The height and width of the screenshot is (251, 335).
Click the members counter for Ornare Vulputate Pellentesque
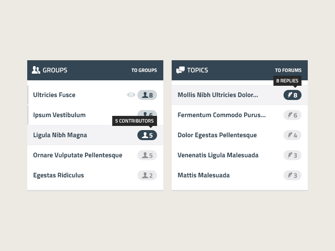coord(147,155)
